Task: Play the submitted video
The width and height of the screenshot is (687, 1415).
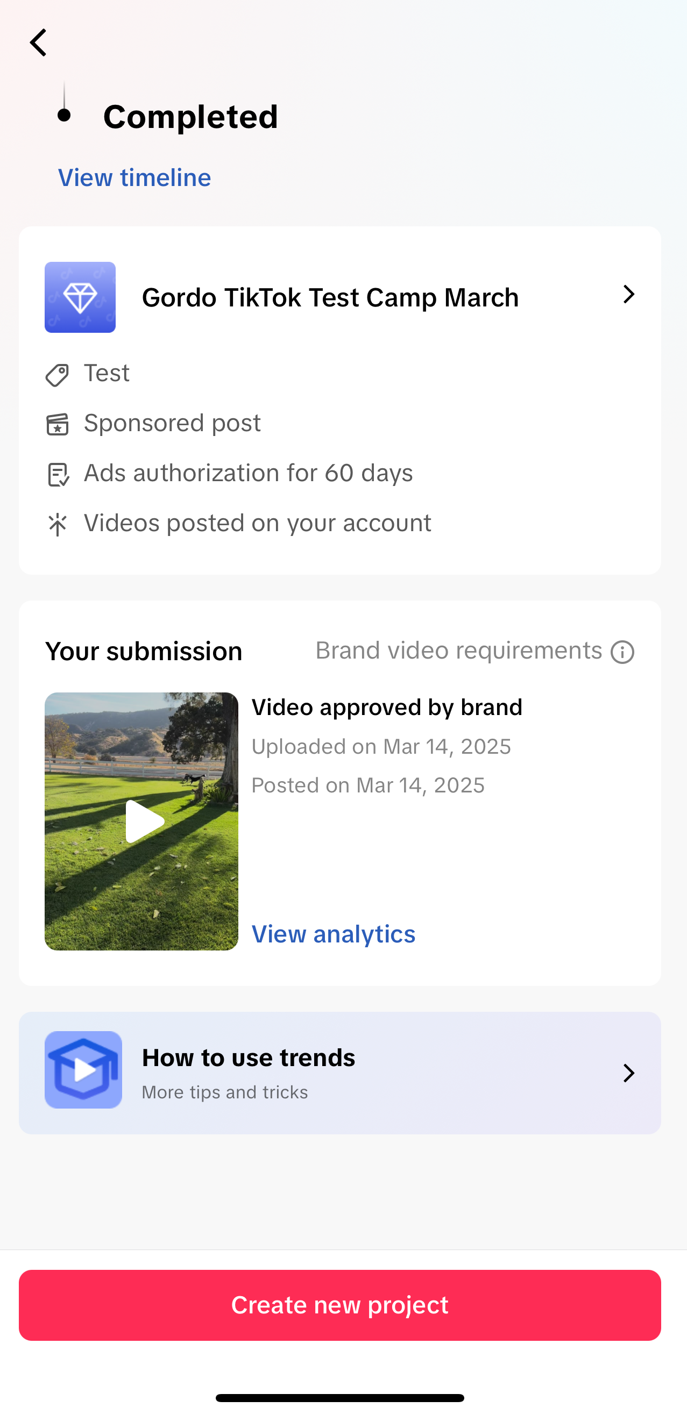Action: pos(145,821)
